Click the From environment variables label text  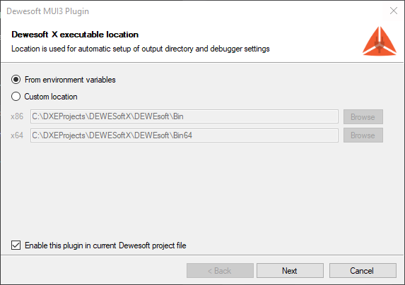(70, 80)
